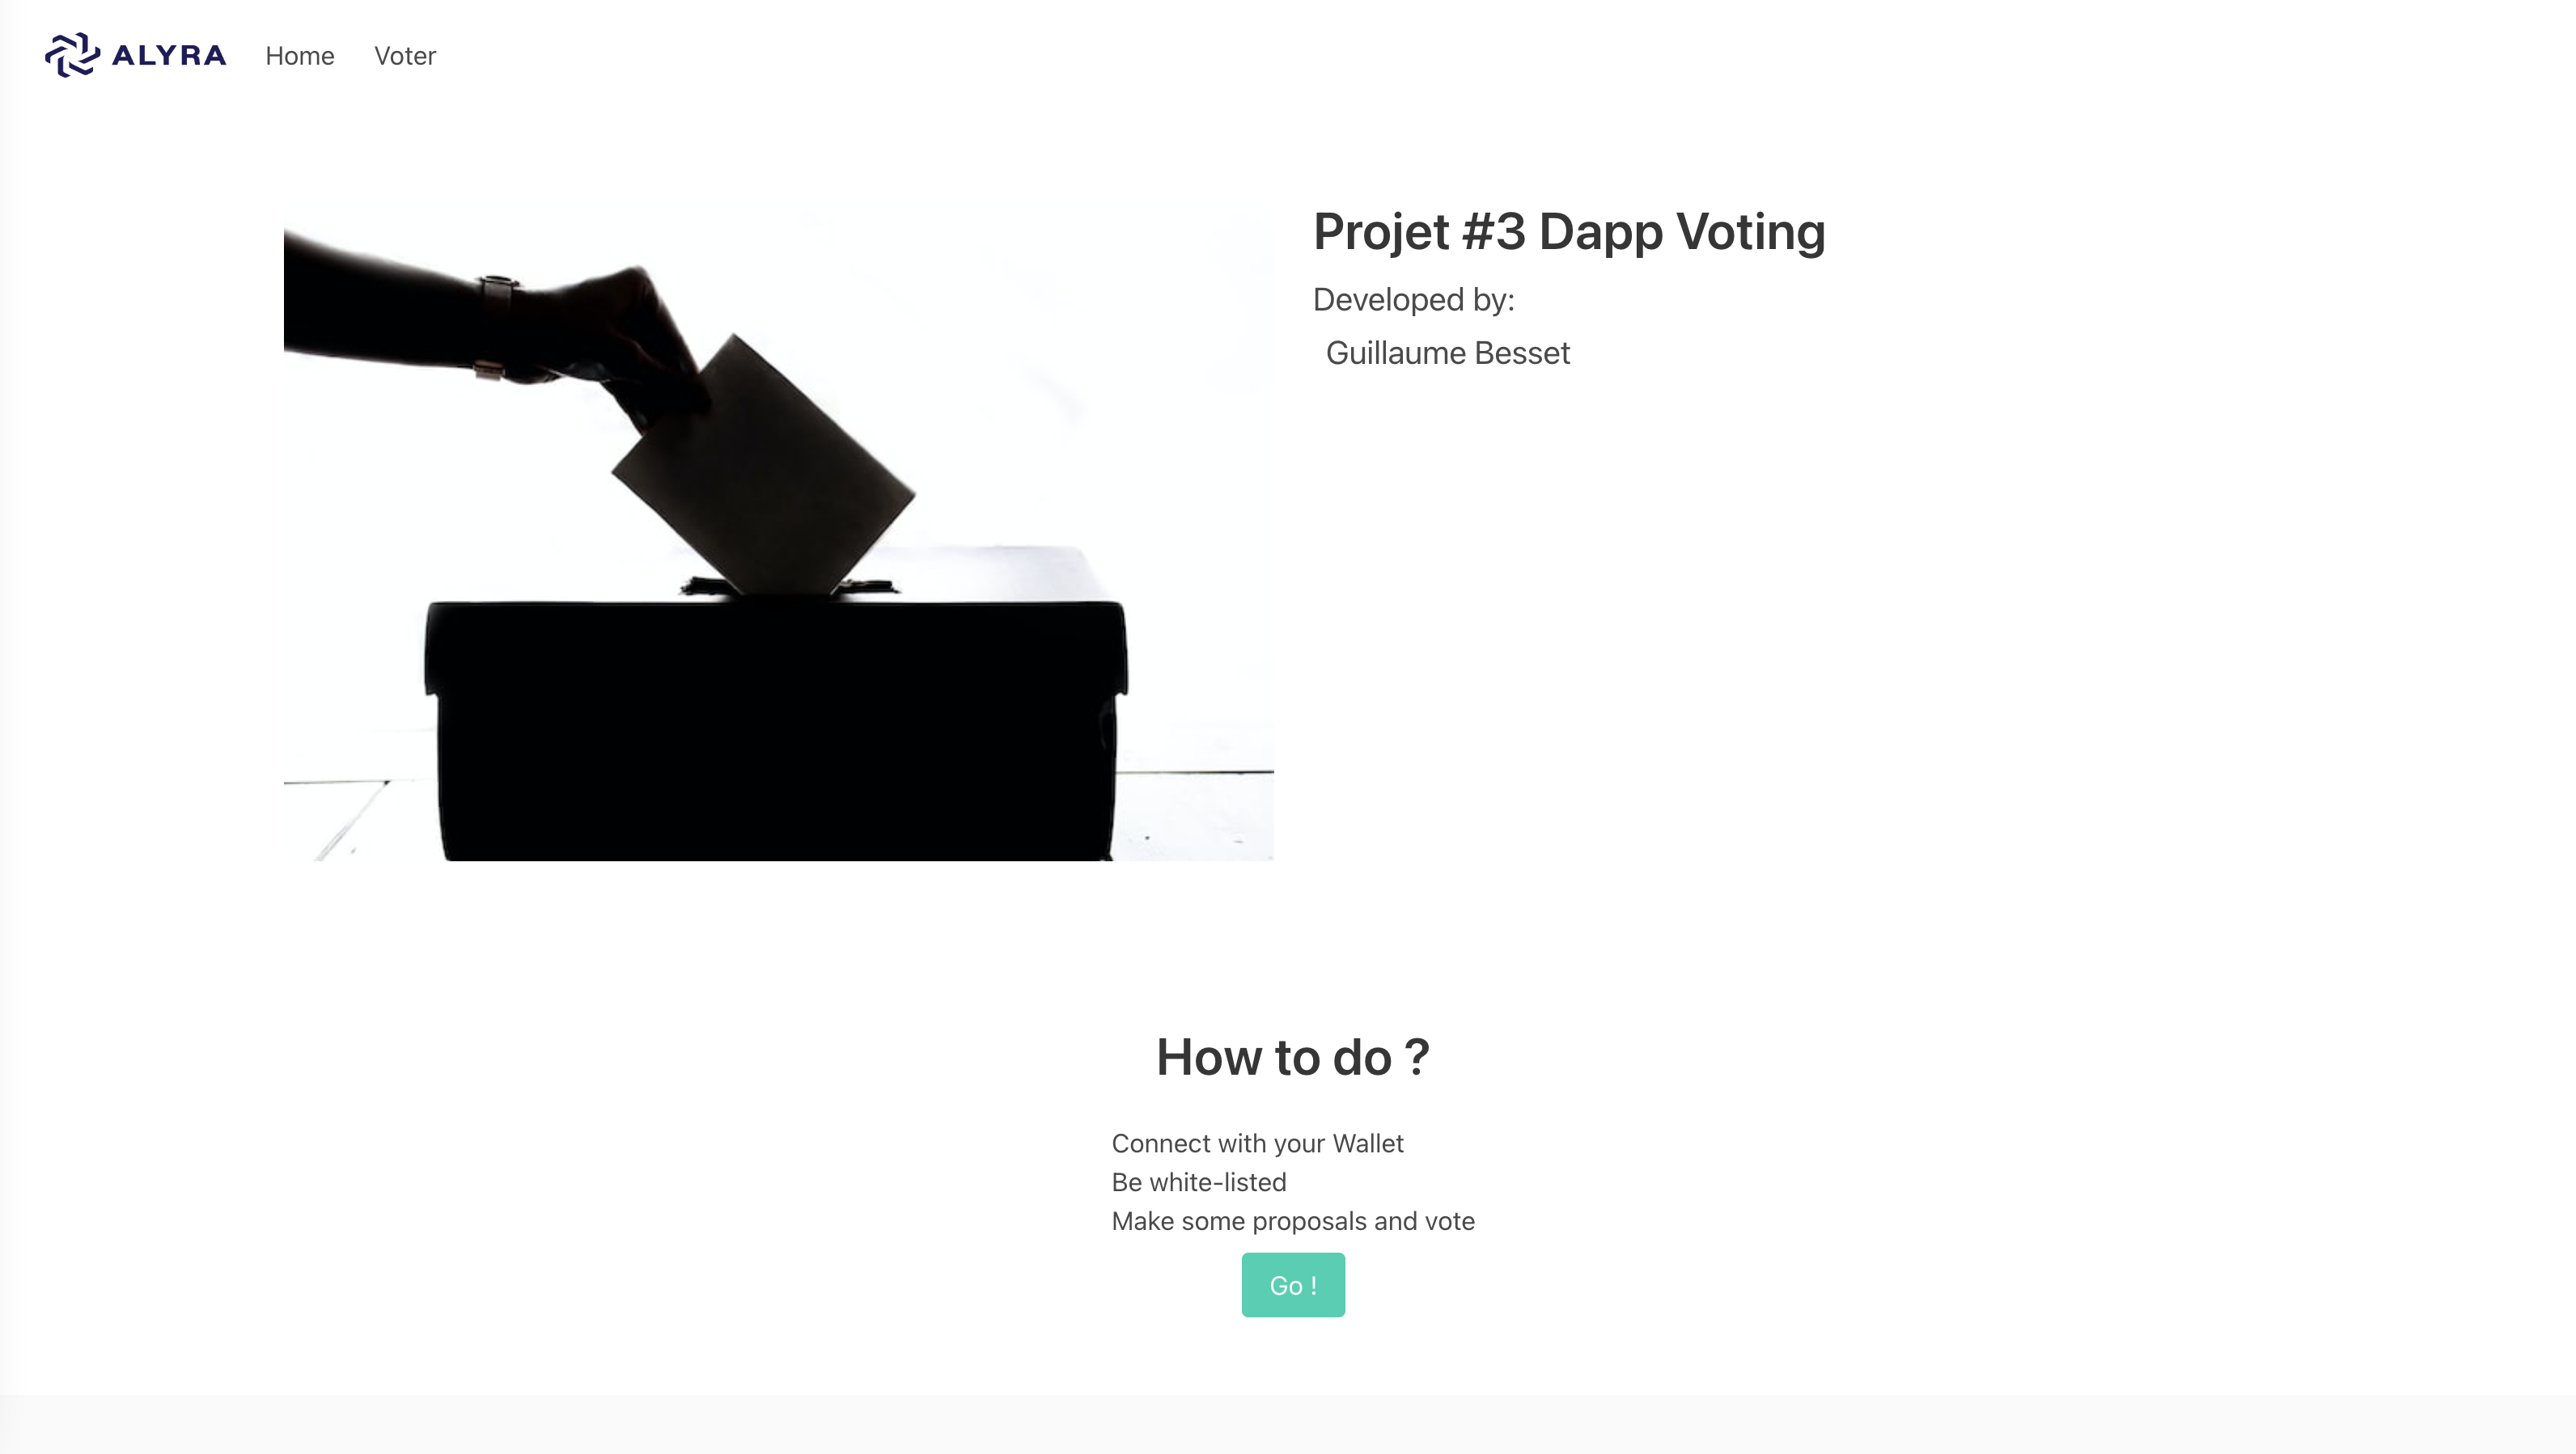
Task: Click the Alyra swirl logo icon
Action: click(x=72, y=55)
